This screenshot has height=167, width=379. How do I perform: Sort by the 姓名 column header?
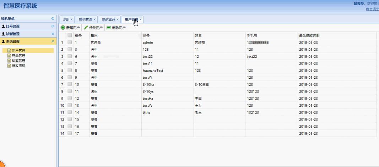[220, 35]
